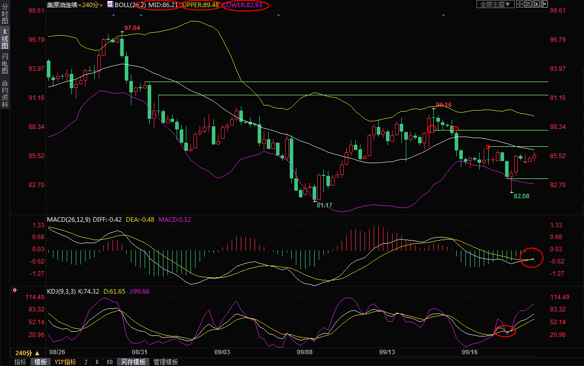Click the panel export arrow icon
The height and width of the screenshot is (366, 584).
544,4
